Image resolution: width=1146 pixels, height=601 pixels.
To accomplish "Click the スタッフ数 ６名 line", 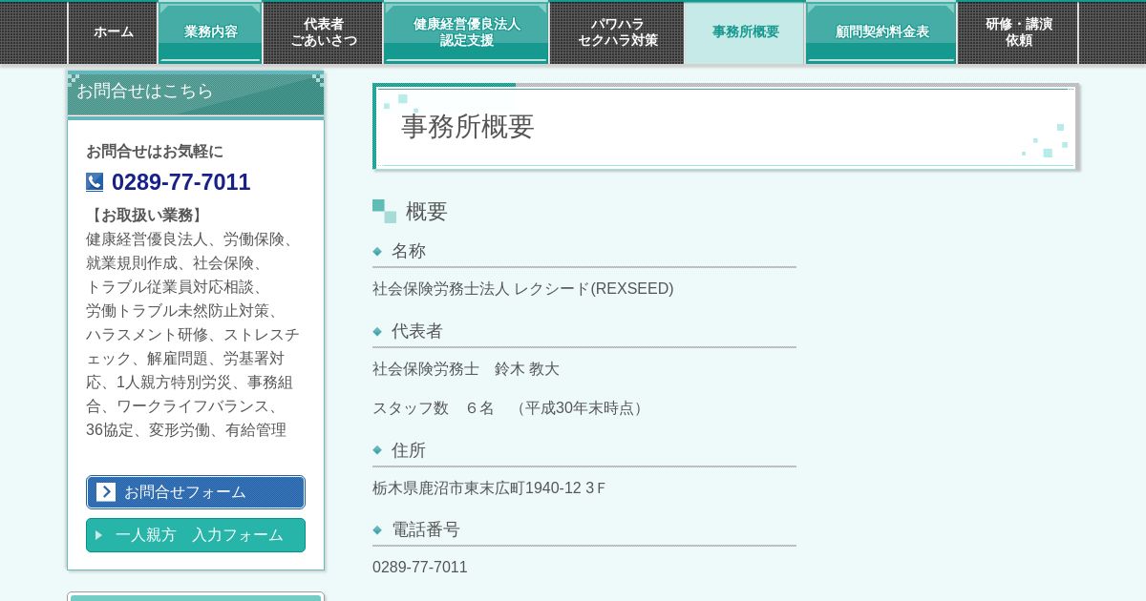I will pos(508,408).
